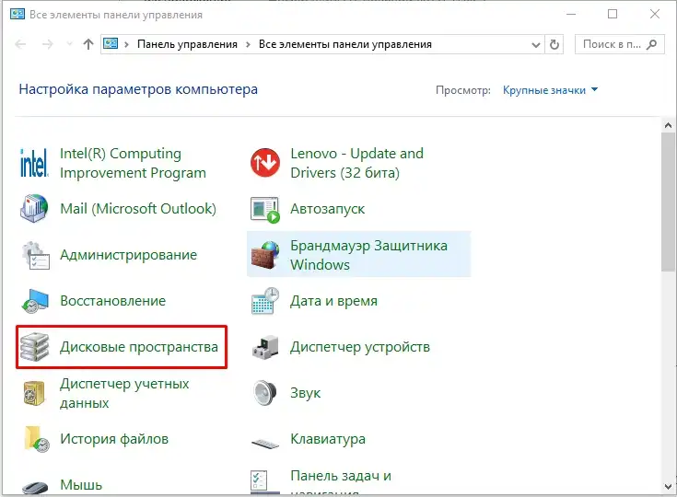Click the Брандмауэр Защитника Windows brick wall icon
The height and width of the screenshot is (497, 677).
tap(264, 255)
